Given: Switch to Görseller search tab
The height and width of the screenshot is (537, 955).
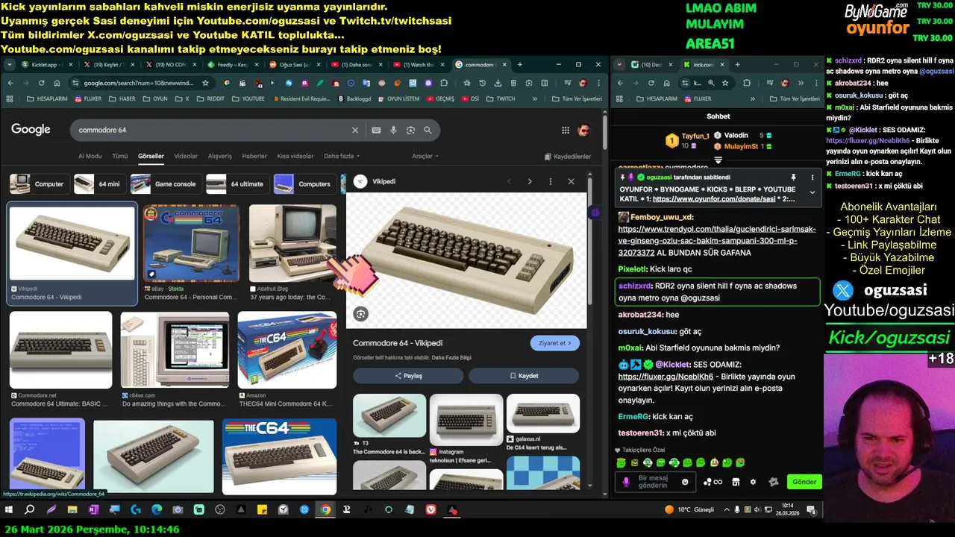Looking at the screenshot, I should (151, 156).
